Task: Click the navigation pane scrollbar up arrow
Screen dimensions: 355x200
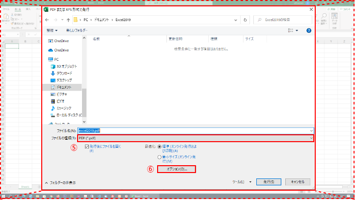Action: [x=84, y=38]
